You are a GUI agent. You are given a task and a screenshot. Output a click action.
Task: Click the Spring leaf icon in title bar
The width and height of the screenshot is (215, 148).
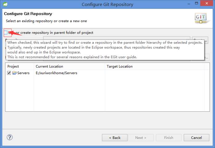click(x=5, y=4)
